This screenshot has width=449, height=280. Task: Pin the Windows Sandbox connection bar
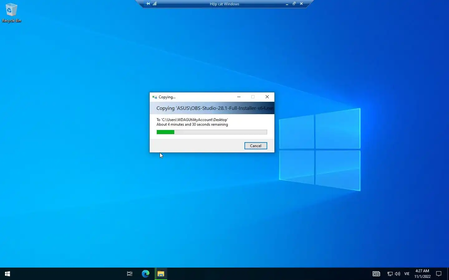(x=148, y=4)
